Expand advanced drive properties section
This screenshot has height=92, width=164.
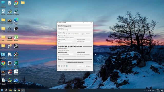point(68,44)
